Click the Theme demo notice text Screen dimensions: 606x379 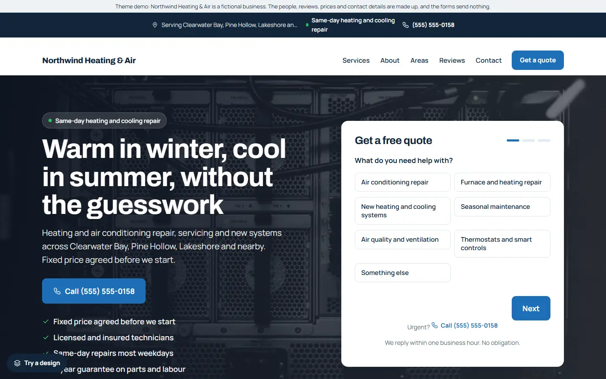pos(303,6)
